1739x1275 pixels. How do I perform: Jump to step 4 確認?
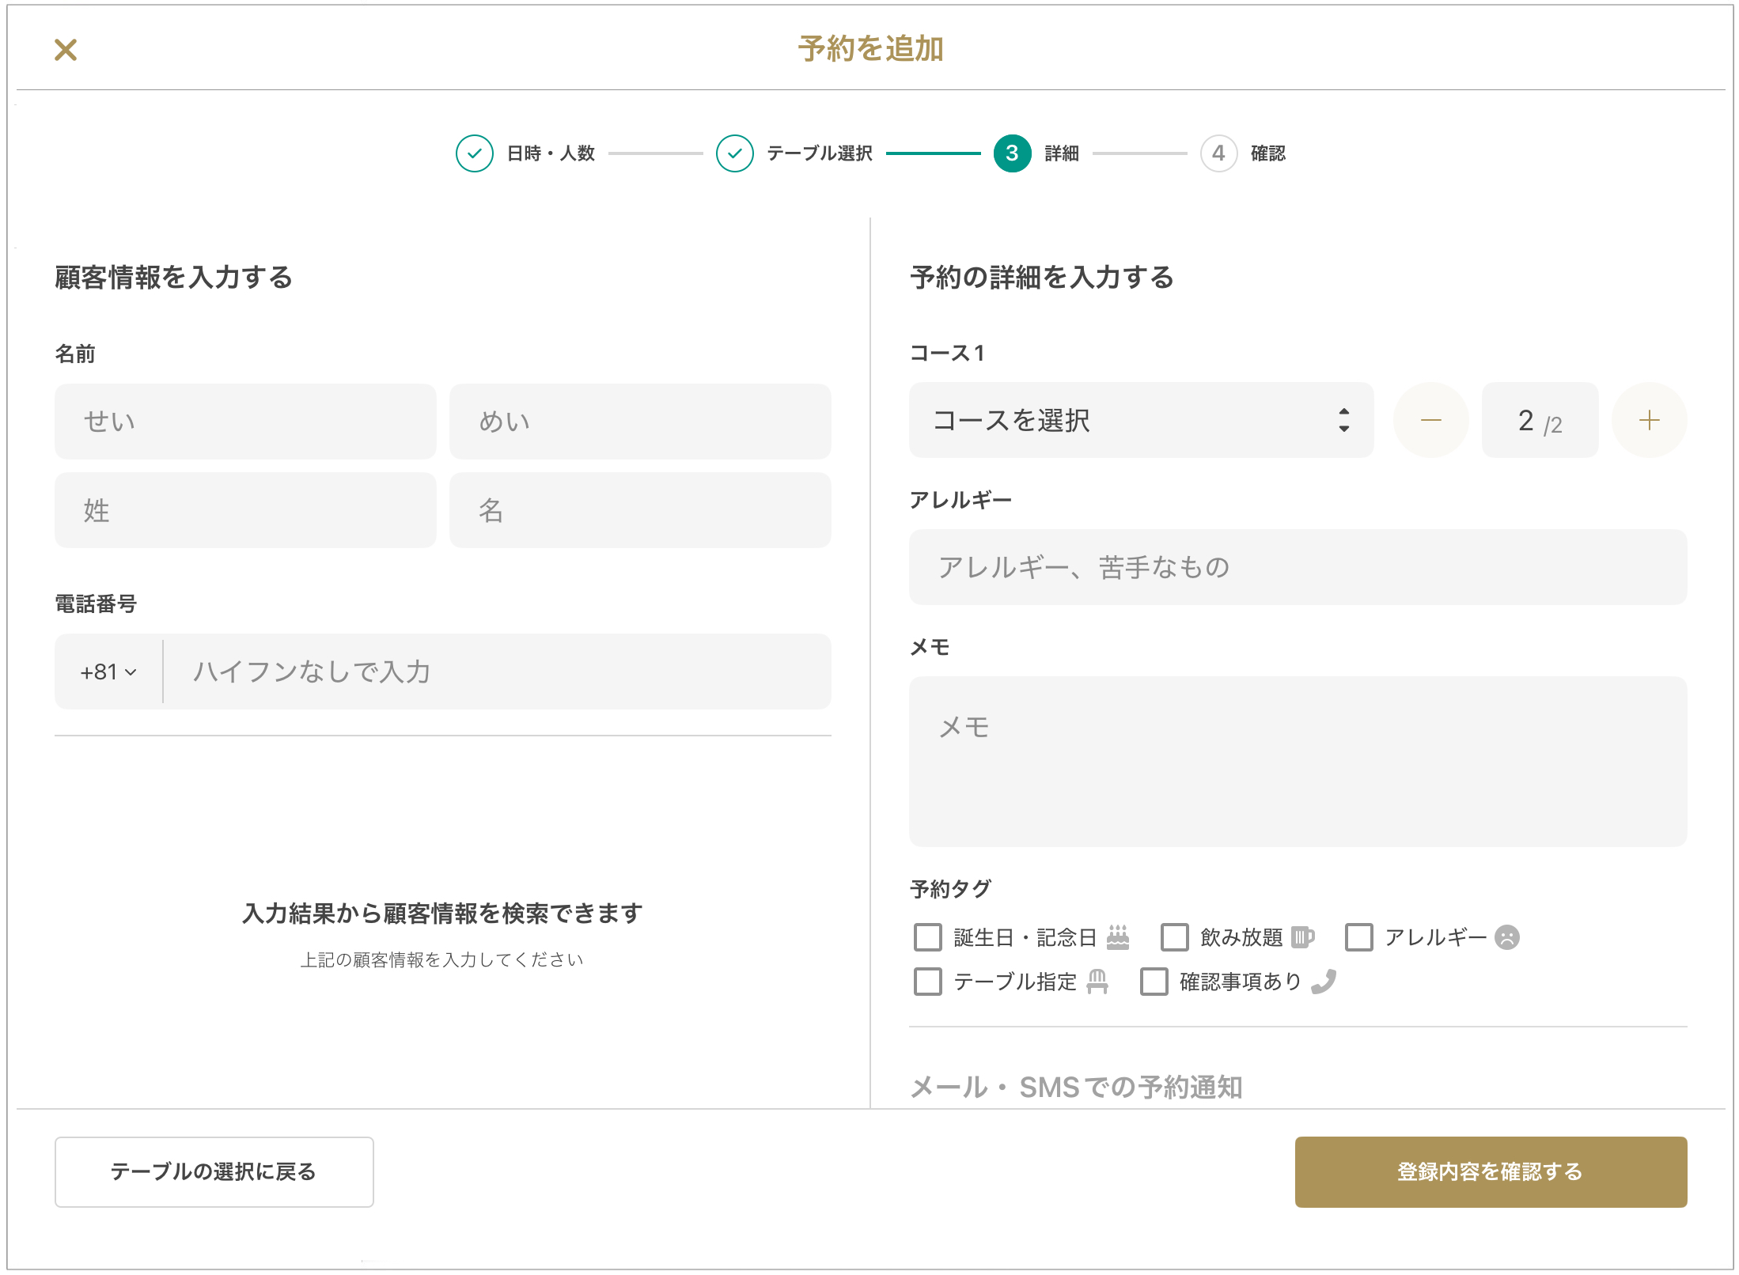[1218, 153]
